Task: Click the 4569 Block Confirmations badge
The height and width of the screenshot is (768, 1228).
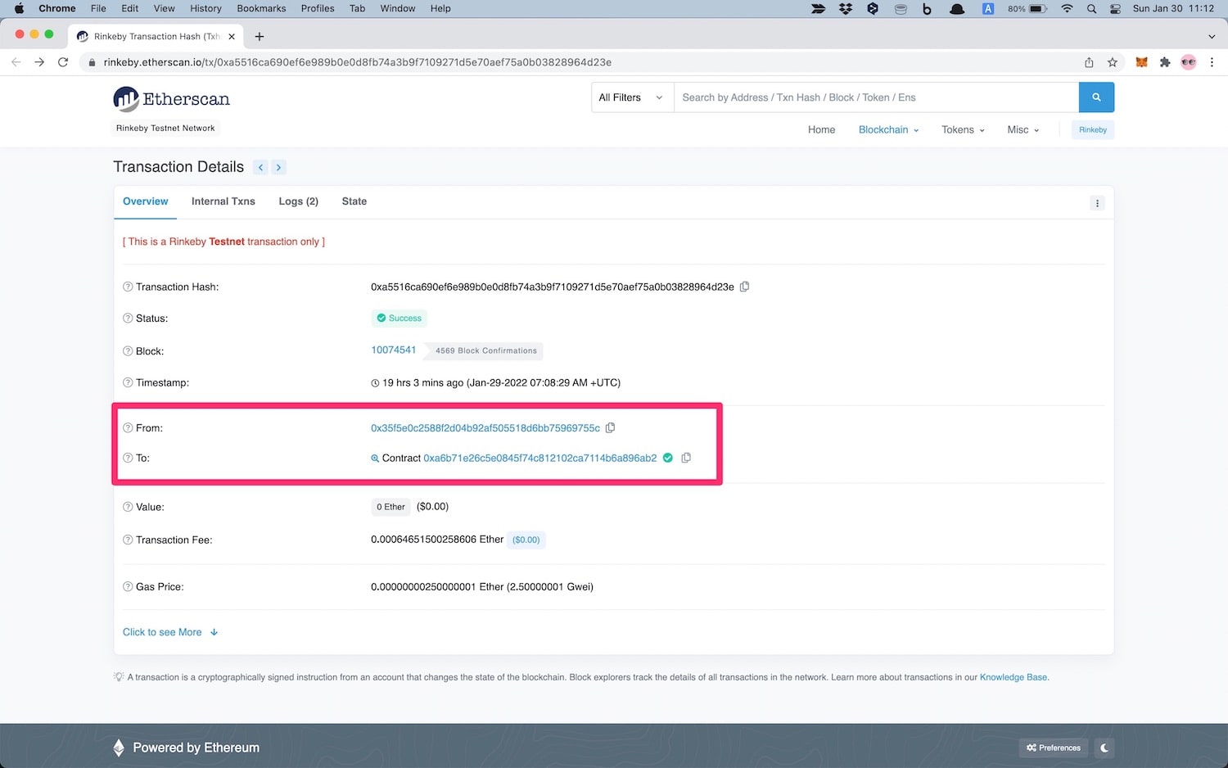Action: (x=486, y=350)
